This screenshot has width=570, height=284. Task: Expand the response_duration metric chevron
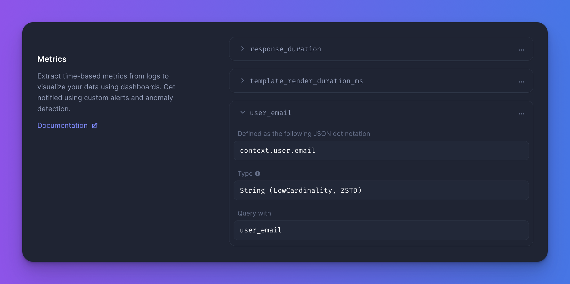(x=242, y=49)
